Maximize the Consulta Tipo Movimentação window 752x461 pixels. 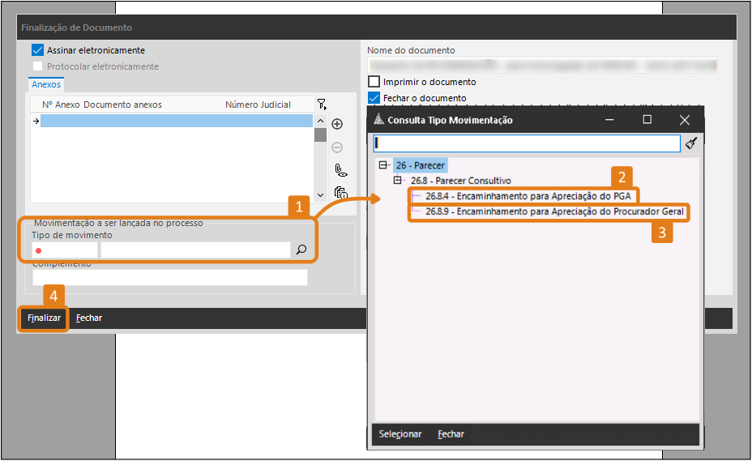(647, 119)
